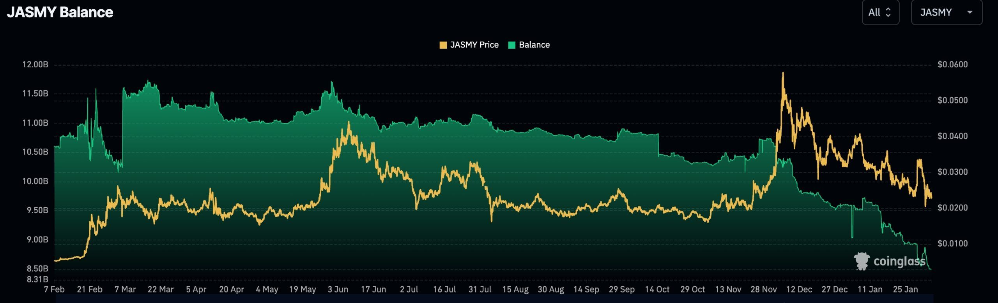
Task: Click the 10.50B balance axis label
Action: coord(35,152)
